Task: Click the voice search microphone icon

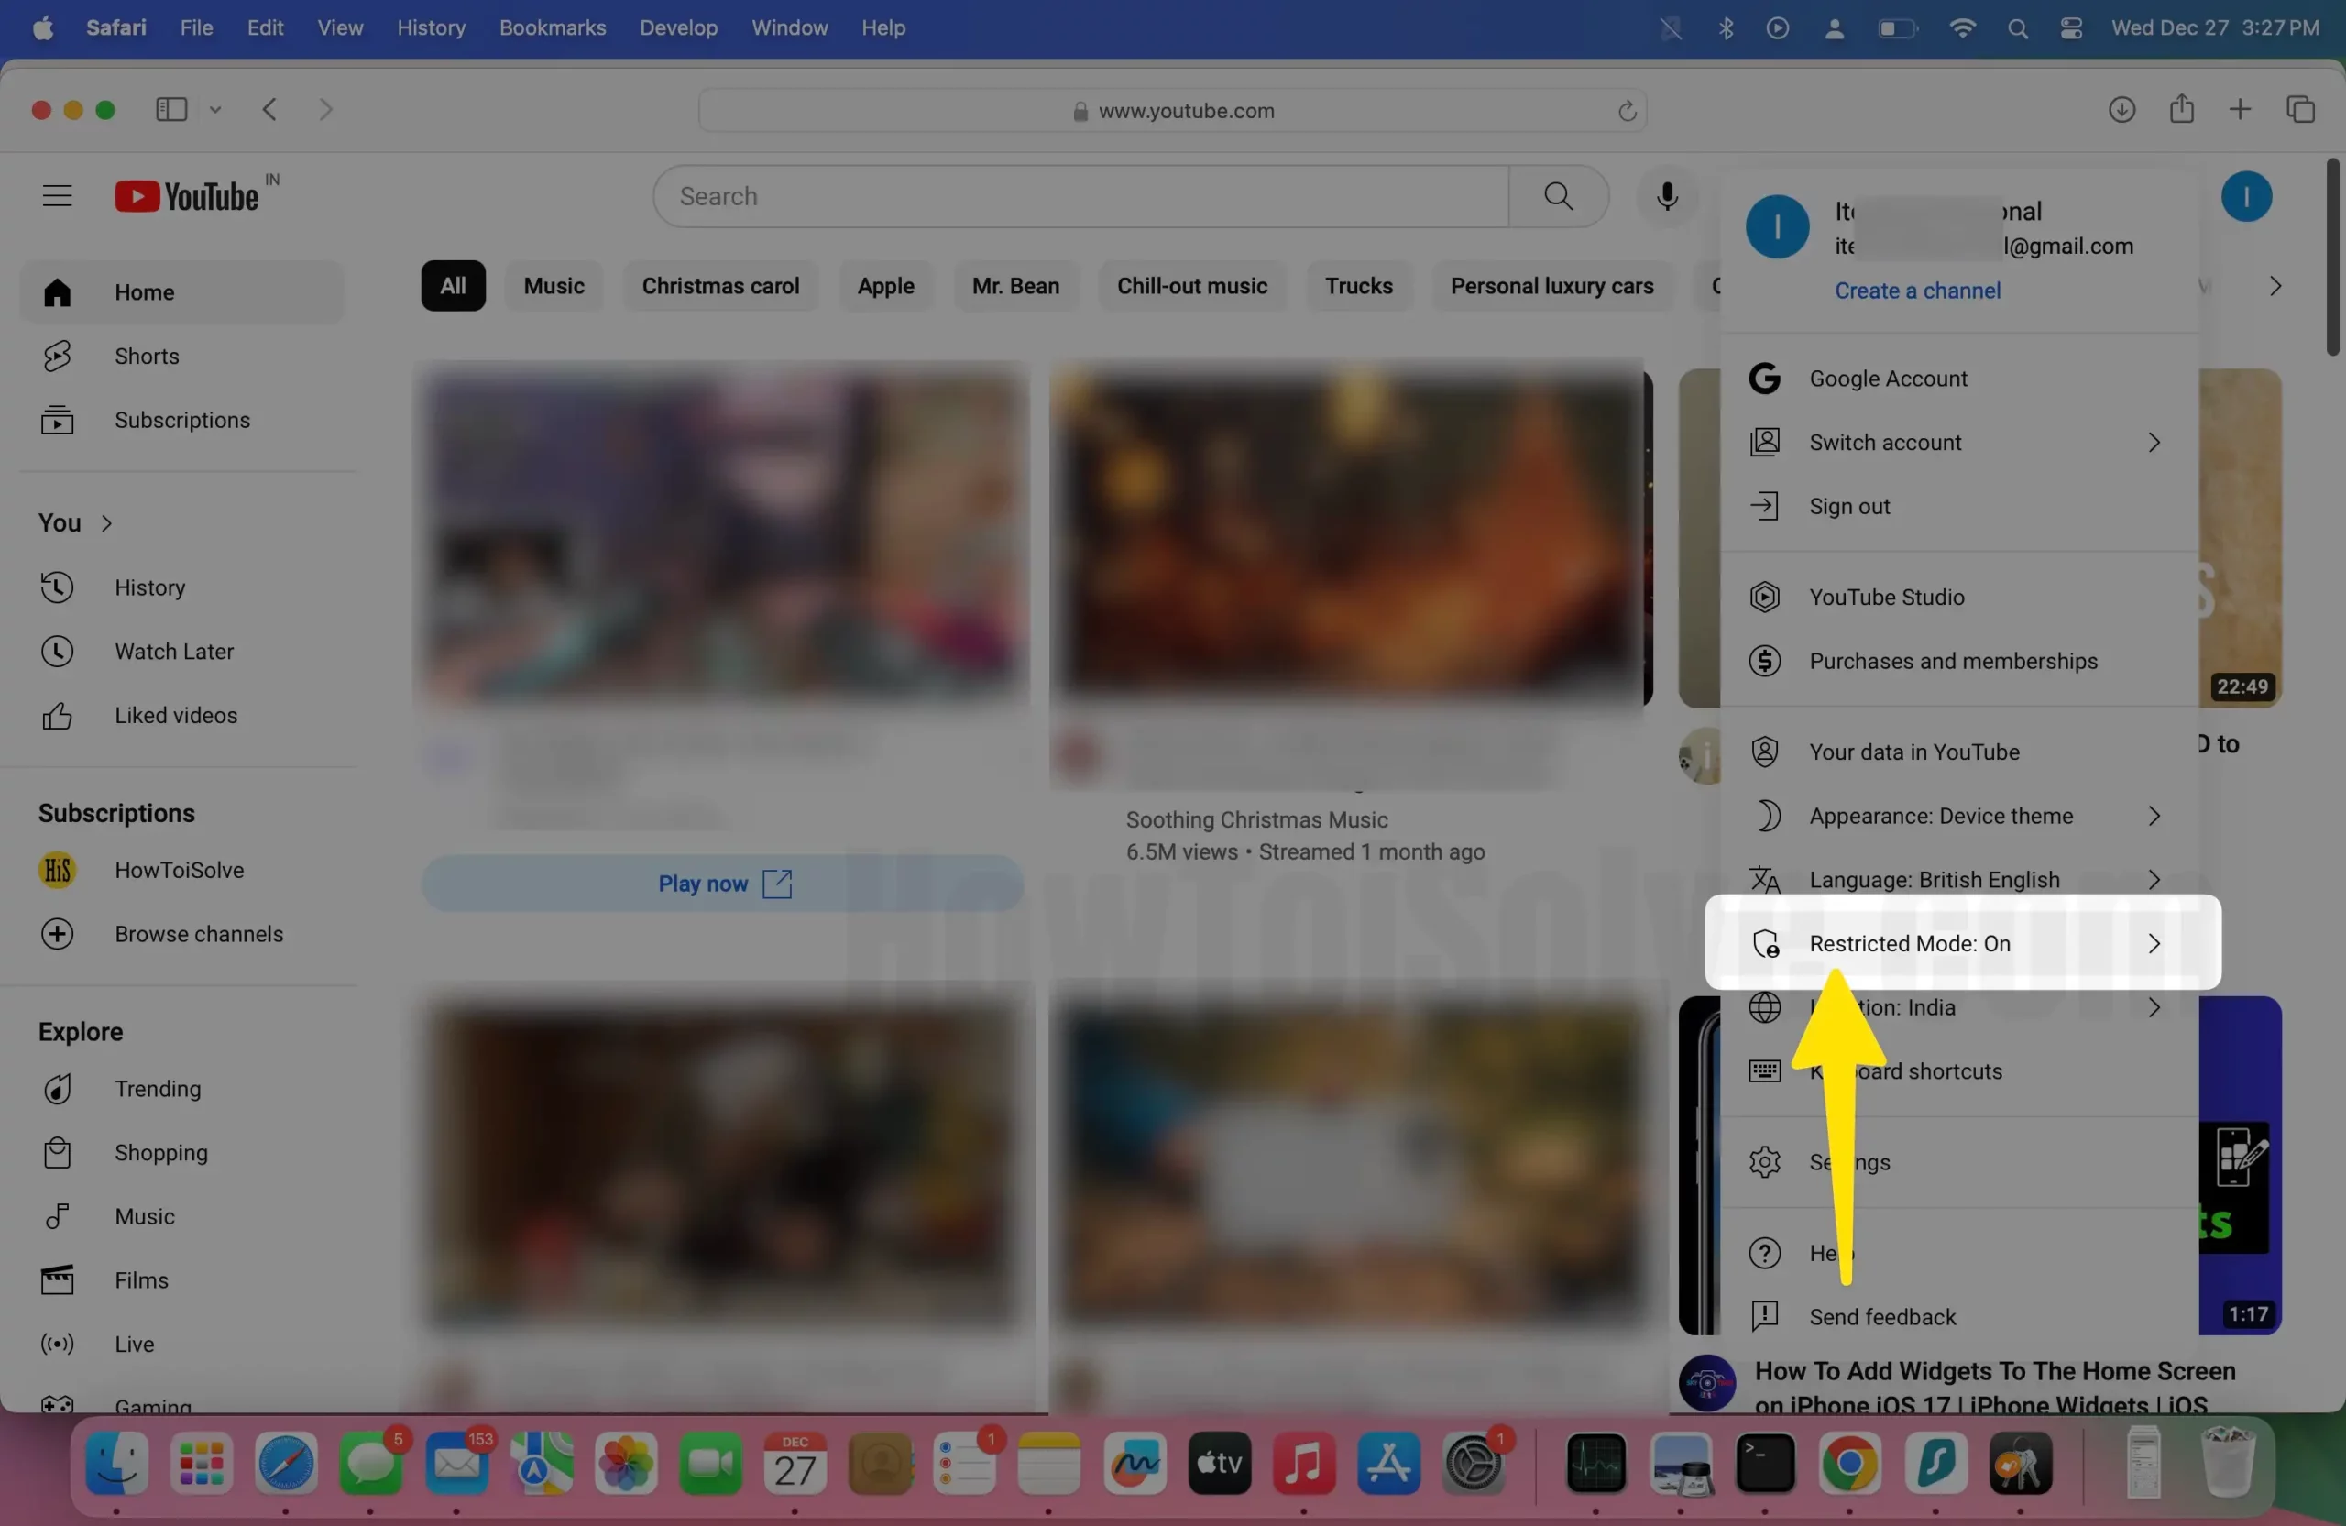Action: (x=1666, y=196)
